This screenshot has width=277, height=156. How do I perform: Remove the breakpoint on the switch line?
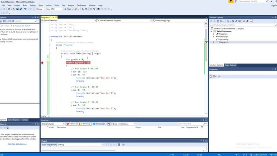pos(42,62)
